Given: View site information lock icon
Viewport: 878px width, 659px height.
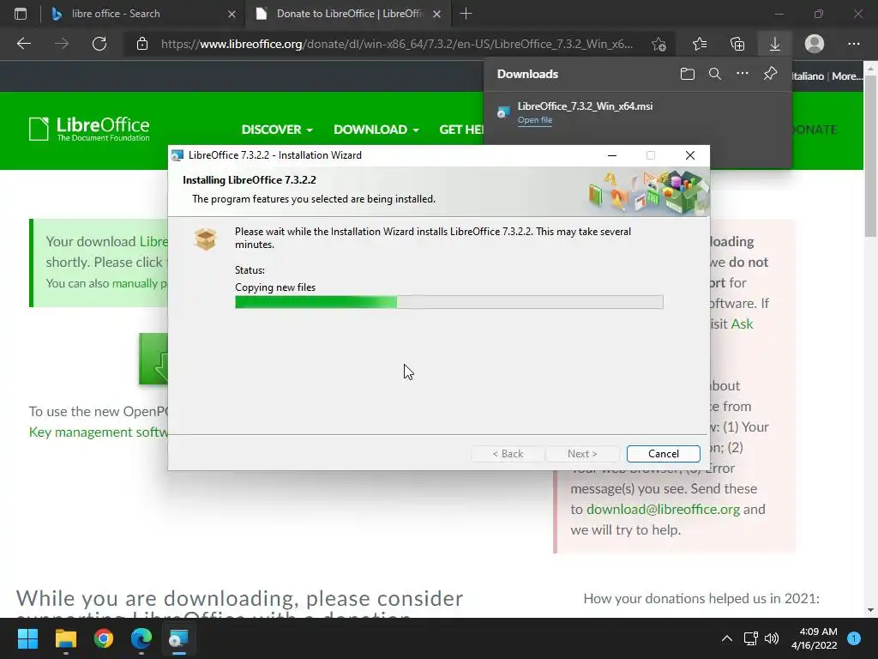Looking at the screenshot, I should (x=142, y=44).
